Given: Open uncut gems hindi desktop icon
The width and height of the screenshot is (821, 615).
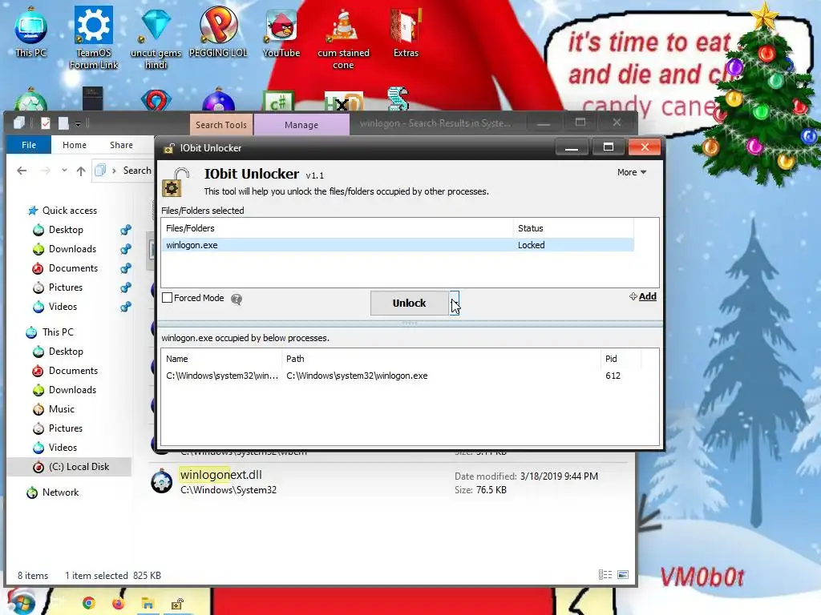Looking at the screenshot, I should tap(156, 38).
